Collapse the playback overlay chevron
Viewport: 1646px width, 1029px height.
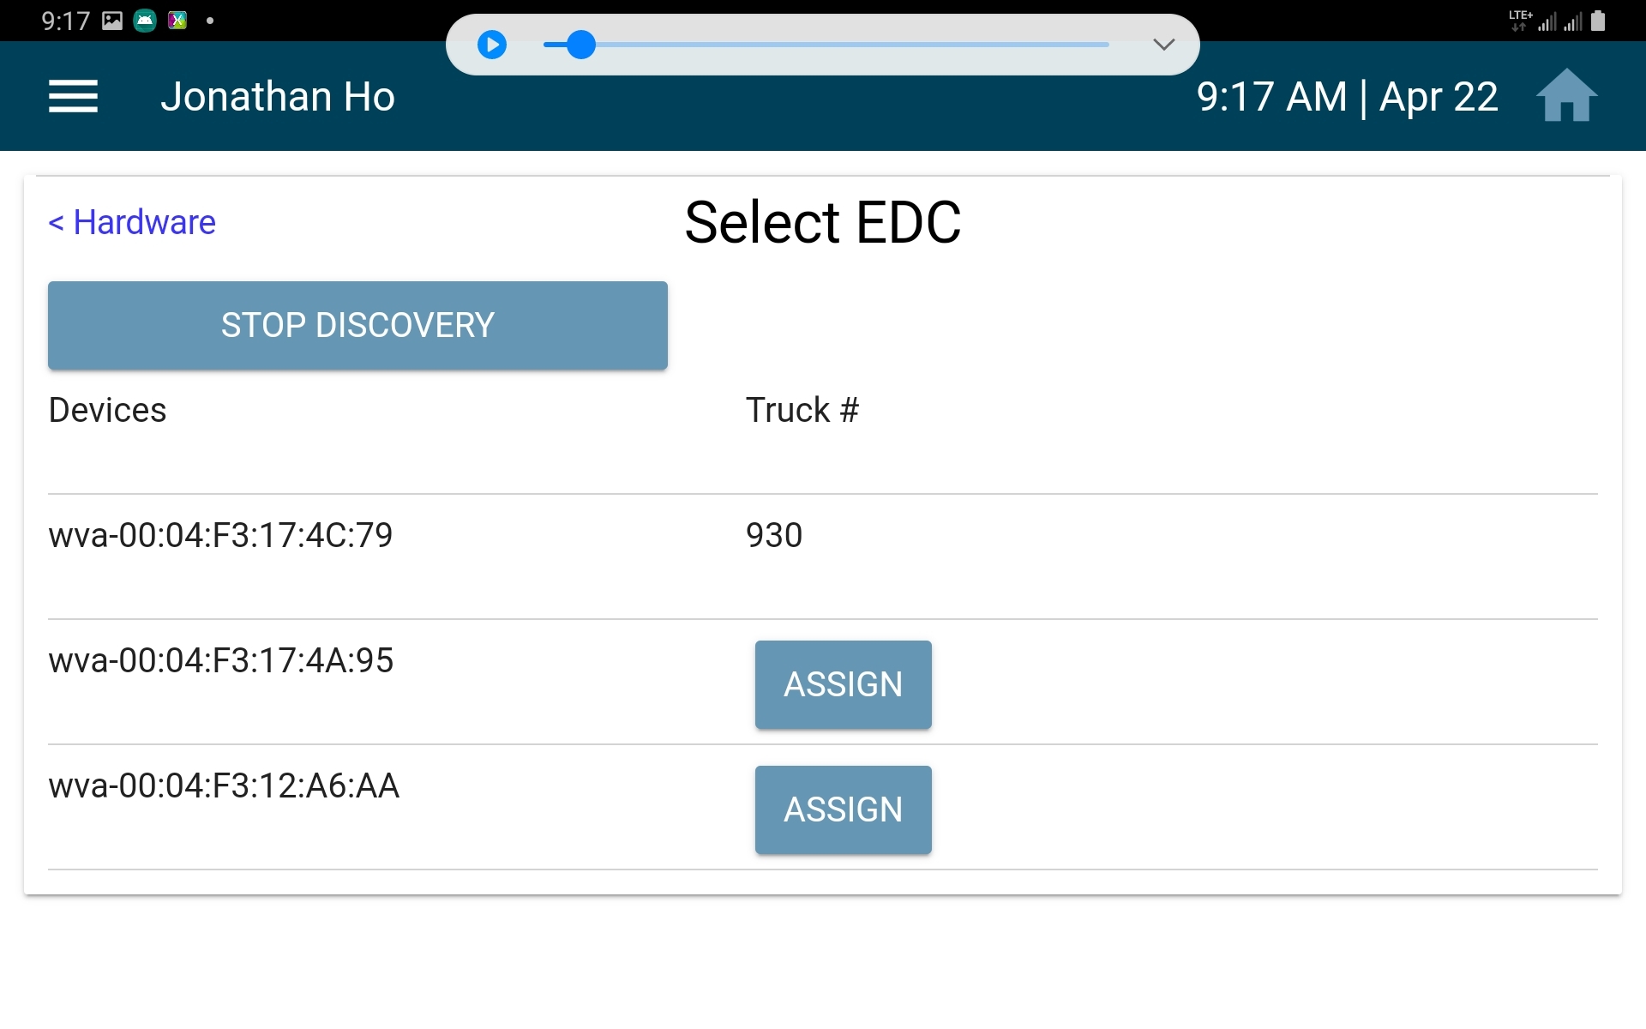1163,45
